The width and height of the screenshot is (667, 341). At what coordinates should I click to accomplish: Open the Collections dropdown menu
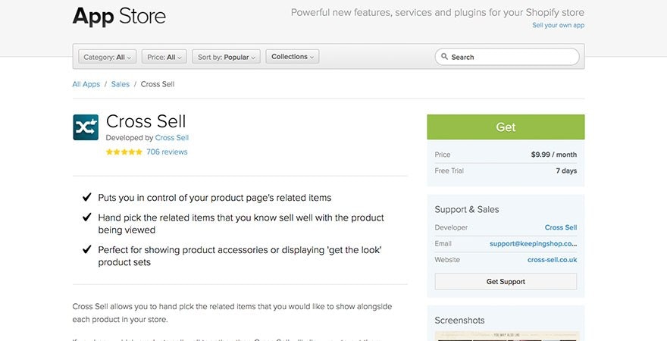[293, 57]
